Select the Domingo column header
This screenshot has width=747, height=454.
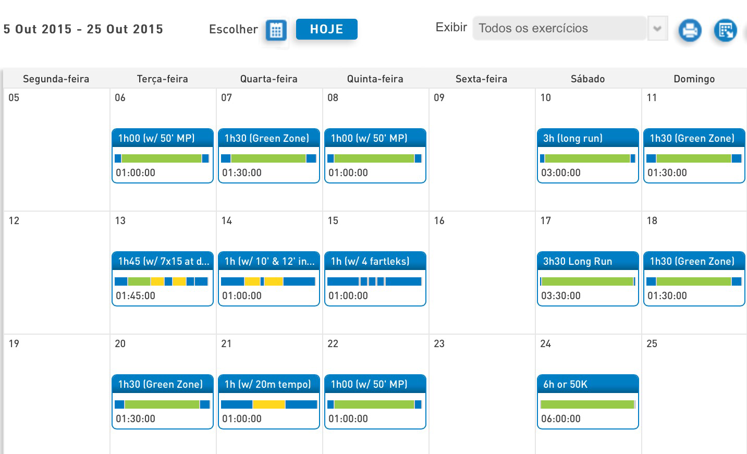(x=694, y=79)
